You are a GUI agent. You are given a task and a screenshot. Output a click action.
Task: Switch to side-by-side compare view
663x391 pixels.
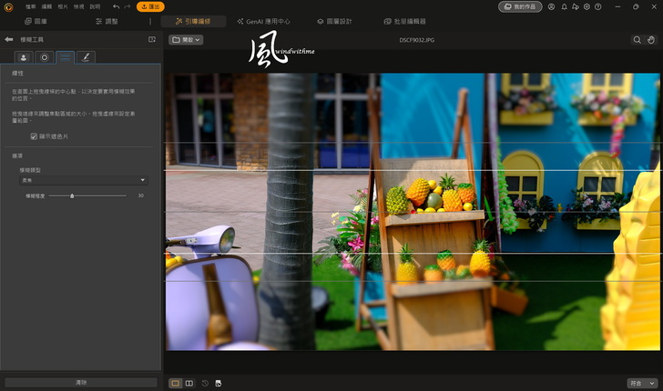(189, 383)
